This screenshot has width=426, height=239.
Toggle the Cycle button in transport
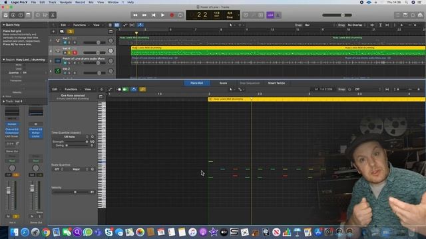point(180,15)
